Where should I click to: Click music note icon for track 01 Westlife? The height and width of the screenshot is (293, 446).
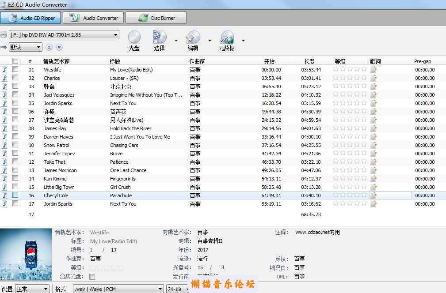(4, 70)
